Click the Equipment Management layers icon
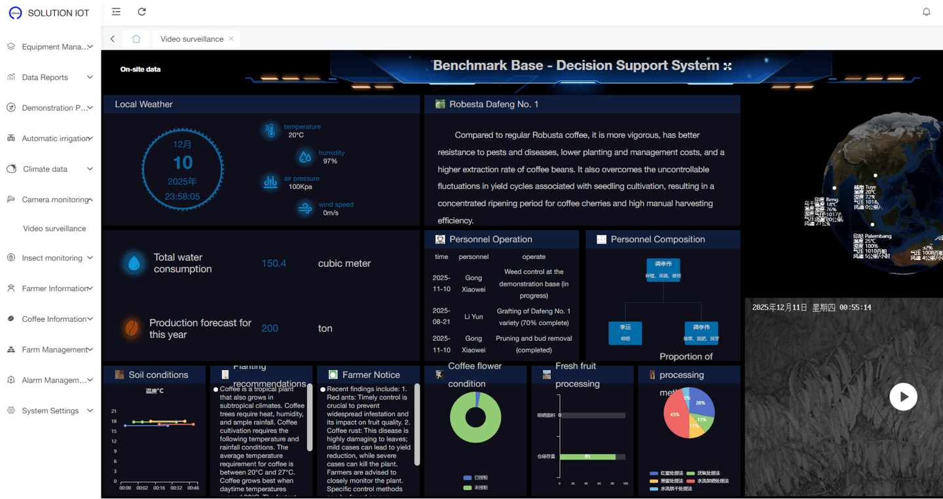Viewport: 943px width, 499px height. pyautogui.click(x=11, y=46)
